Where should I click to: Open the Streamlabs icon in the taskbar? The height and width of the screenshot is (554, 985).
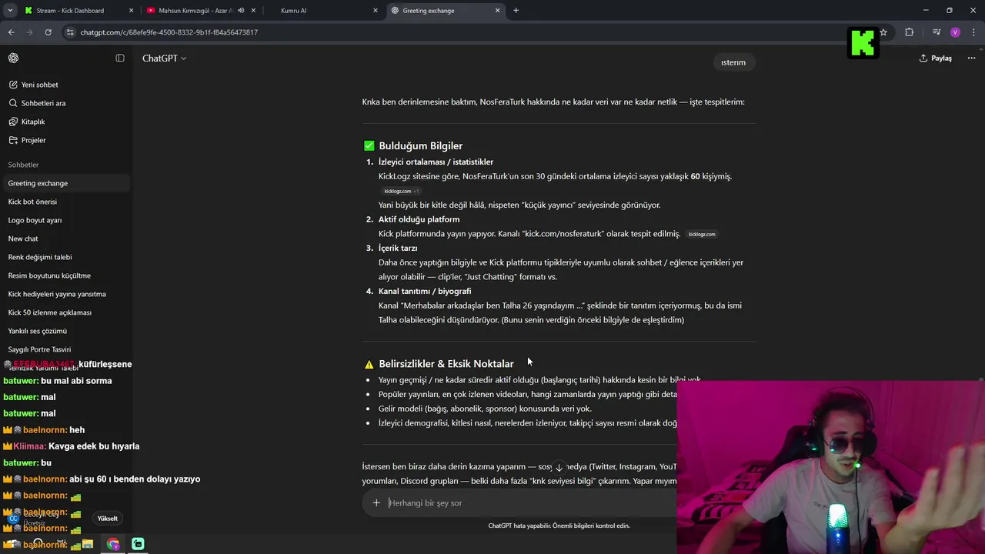coord(138,544)
